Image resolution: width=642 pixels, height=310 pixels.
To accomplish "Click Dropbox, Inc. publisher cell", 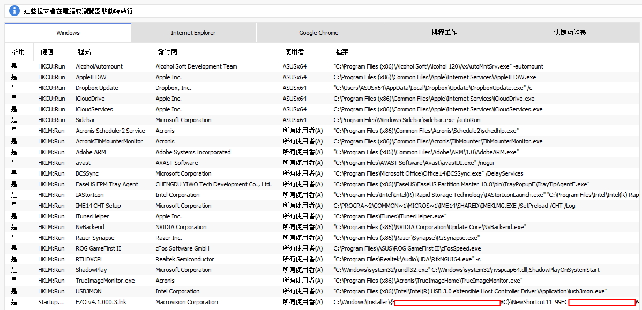I will pos(174,87).
